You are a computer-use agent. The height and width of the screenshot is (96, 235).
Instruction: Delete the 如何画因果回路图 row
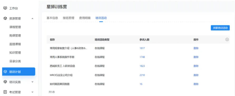196,84
